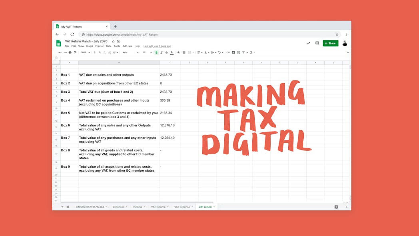Go back in the browser

click(x=57, y=34)
